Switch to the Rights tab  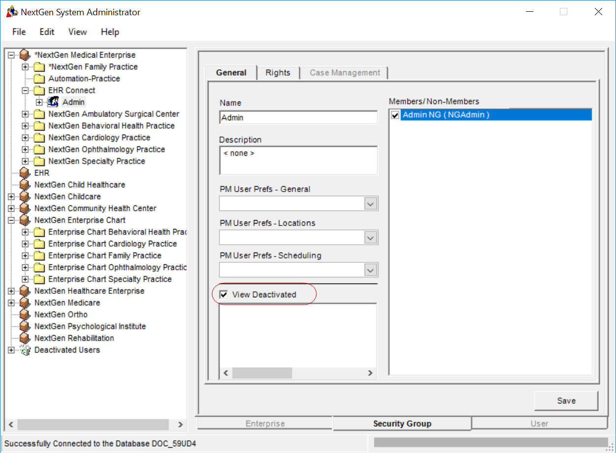(x=278, y=73)
